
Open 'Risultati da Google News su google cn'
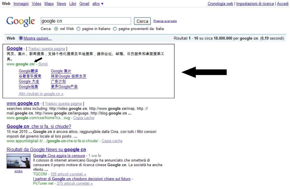click(46, 150)
